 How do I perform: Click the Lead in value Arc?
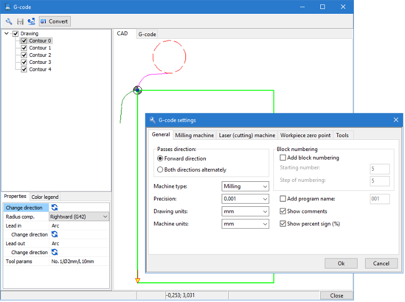coord(79,226)
